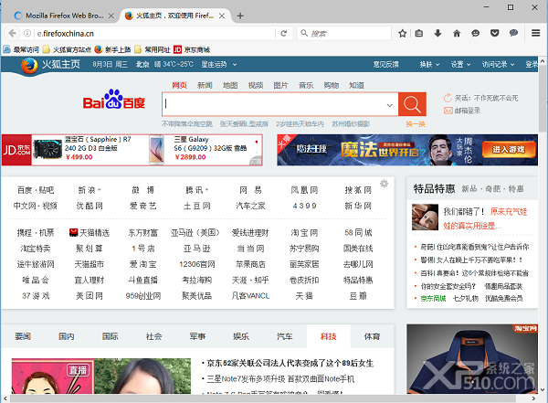Open the 12306官网 link
The image size is (548, 403).
click(196, 264)
